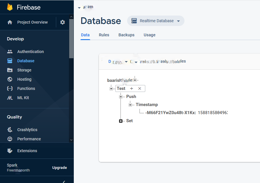Screen dimensions: 260x183
Task: Open the project selector dropdown arrow
Action: pos(79,7)
